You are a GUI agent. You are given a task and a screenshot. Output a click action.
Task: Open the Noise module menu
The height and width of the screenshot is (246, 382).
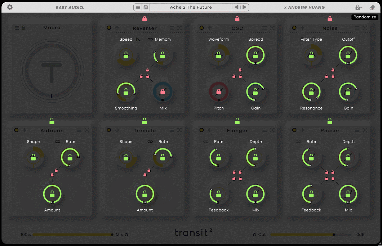(357, 28)
